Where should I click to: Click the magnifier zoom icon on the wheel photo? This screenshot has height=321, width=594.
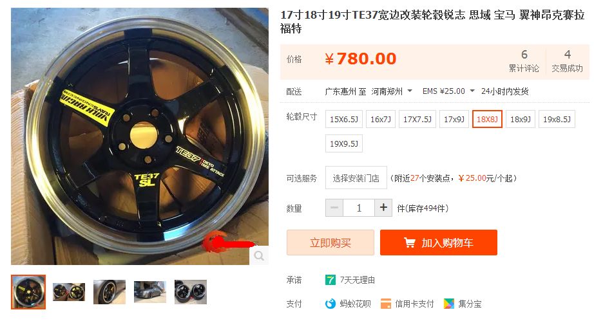(259, 255)
